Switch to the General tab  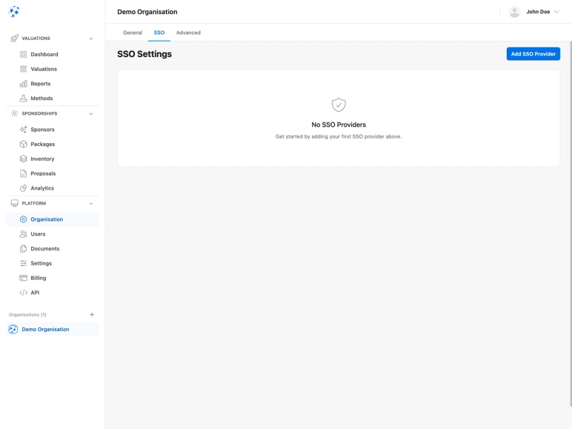click(x=133, y=33)
